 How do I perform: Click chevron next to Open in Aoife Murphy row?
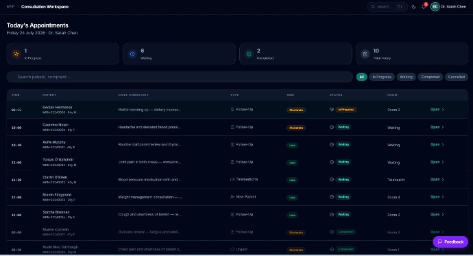pyautogui.click(x=443, y=145)
